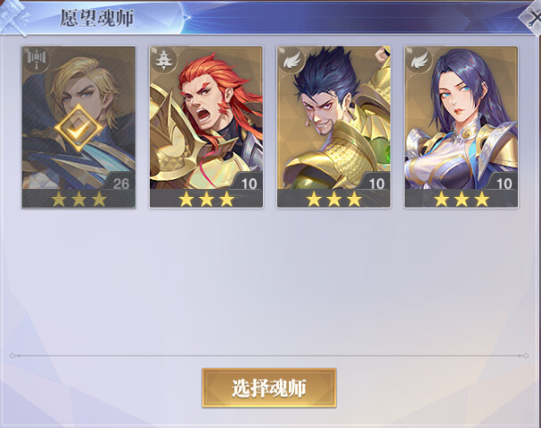This screenshot has width=541, height=428.
Task: Click the wing emblem on purple-haired heroine card
Action: 419,61
